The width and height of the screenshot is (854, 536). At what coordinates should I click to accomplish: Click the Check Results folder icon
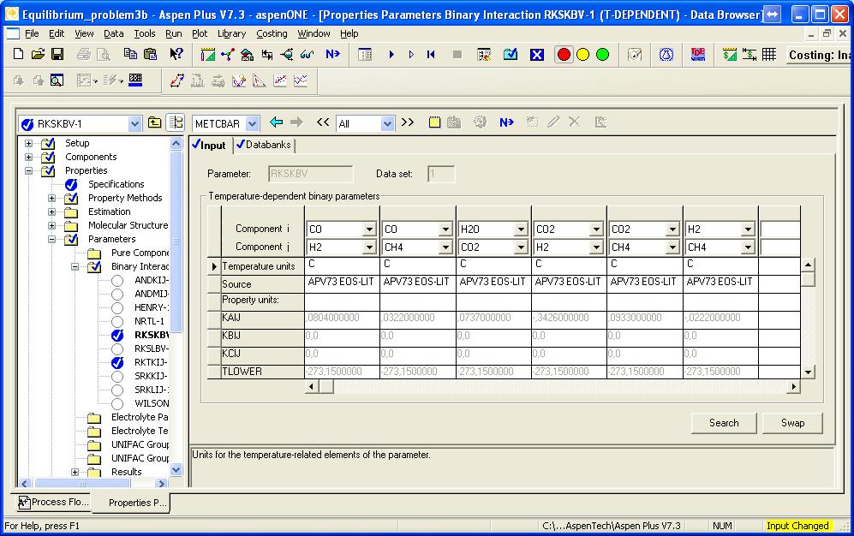(x=511, y=55)
